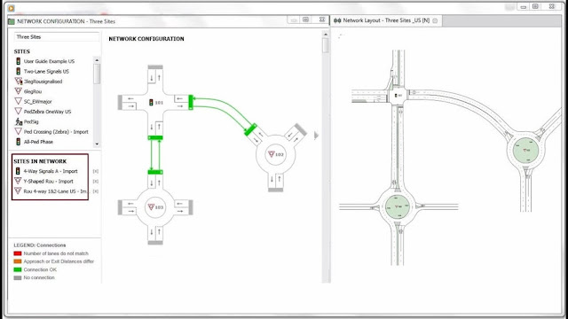Select 4-Way Signals A - Import in network

coord(51,171)
